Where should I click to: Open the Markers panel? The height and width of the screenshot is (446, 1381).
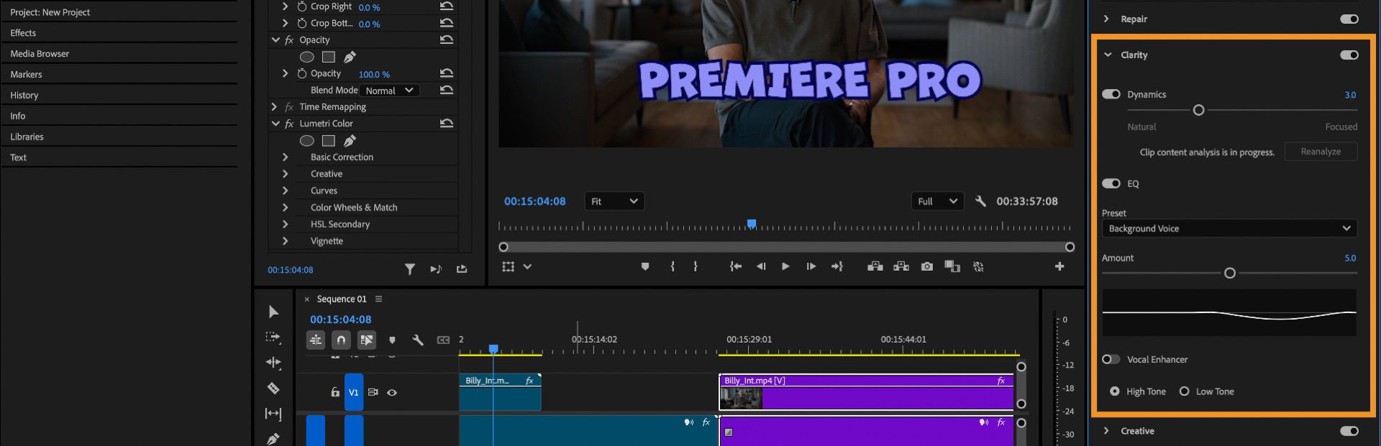26,75
